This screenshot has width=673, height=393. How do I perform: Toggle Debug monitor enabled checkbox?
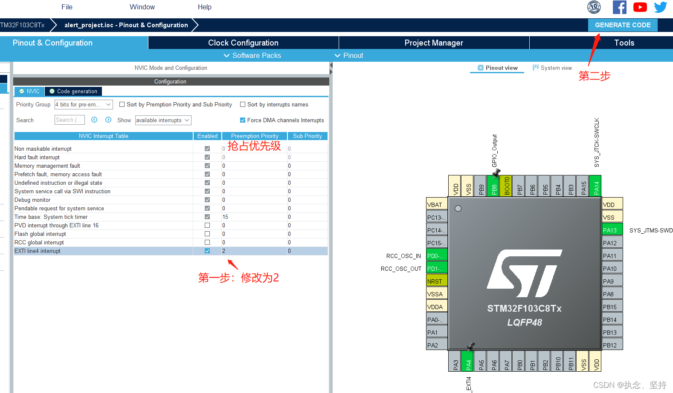[207, 200]
